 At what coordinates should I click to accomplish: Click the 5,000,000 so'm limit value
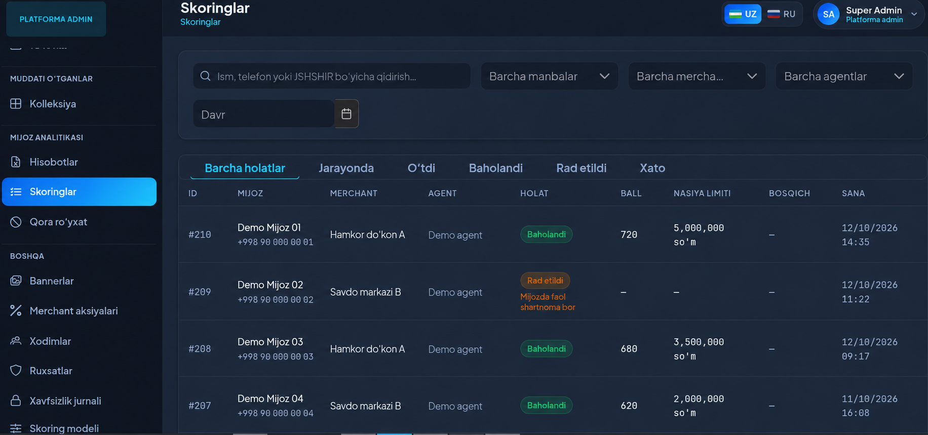coord(699,235)
